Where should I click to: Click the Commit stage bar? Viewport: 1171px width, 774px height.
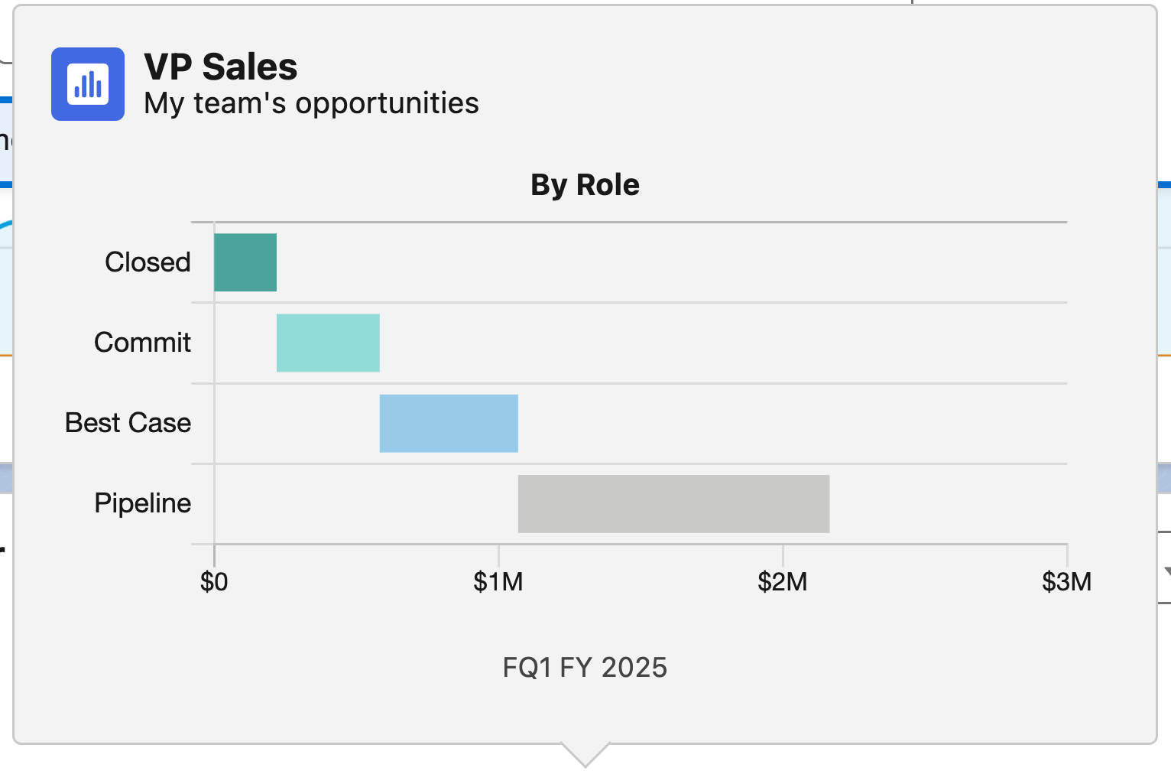pyautogui.click(x=328, y=343)
